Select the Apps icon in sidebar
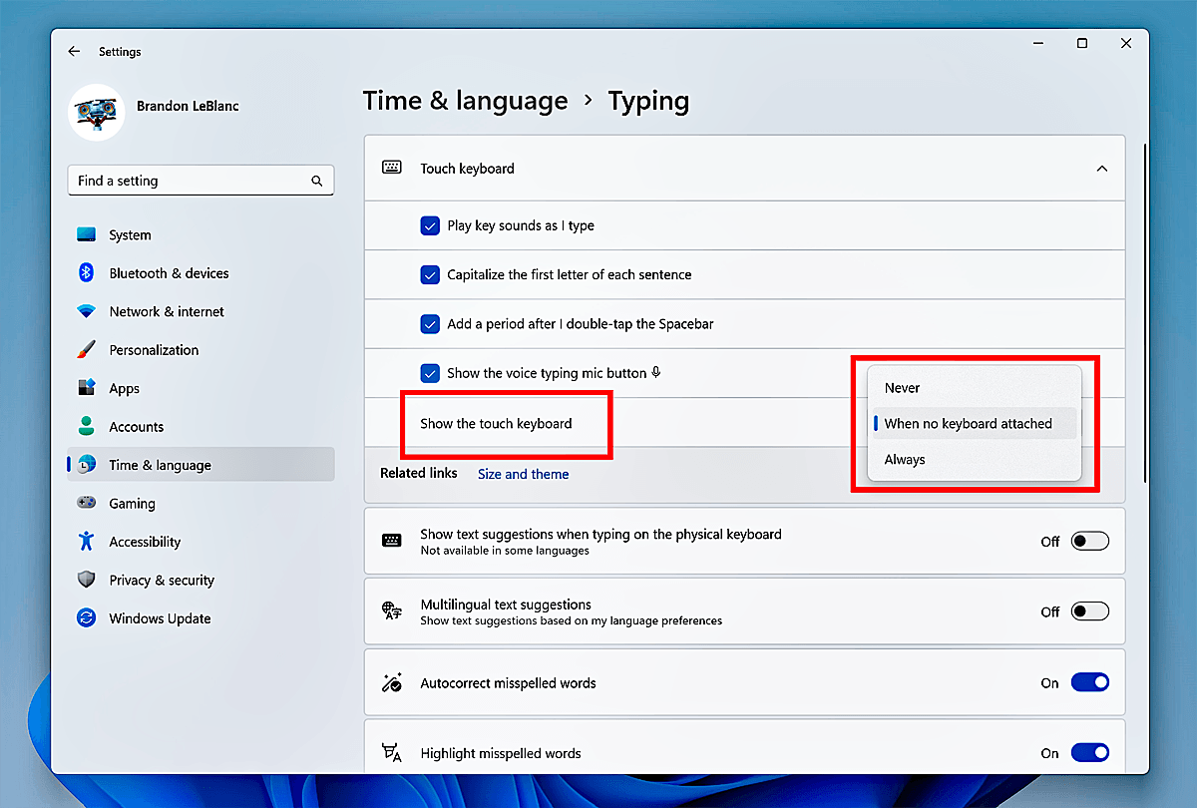Screen dimensions: 1197x808 (87, 388)
